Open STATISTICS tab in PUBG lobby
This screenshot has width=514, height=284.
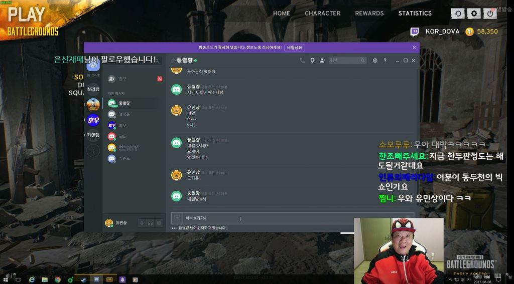pos(415,14)
